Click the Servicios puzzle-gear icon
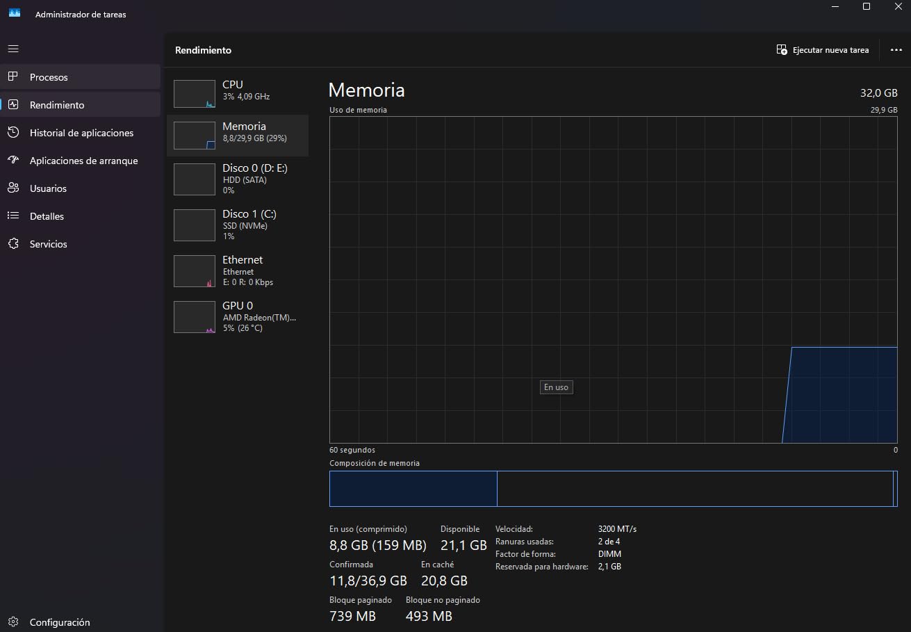911x632 pixels. (13, 243)
